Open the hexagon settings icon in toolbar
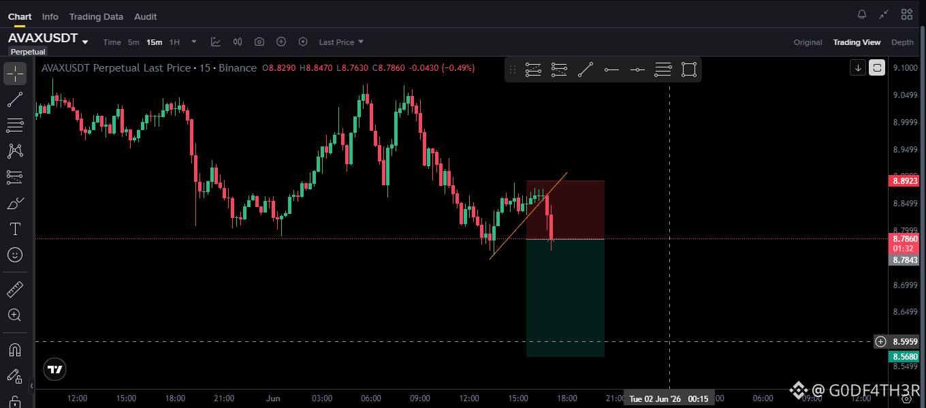The image size is (926, 408). click(x=303, y=42)
